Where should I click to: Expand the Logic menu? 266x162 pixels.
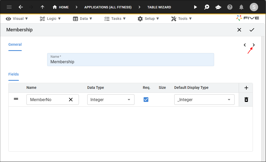pyautogui.click(x=50, y=19)
